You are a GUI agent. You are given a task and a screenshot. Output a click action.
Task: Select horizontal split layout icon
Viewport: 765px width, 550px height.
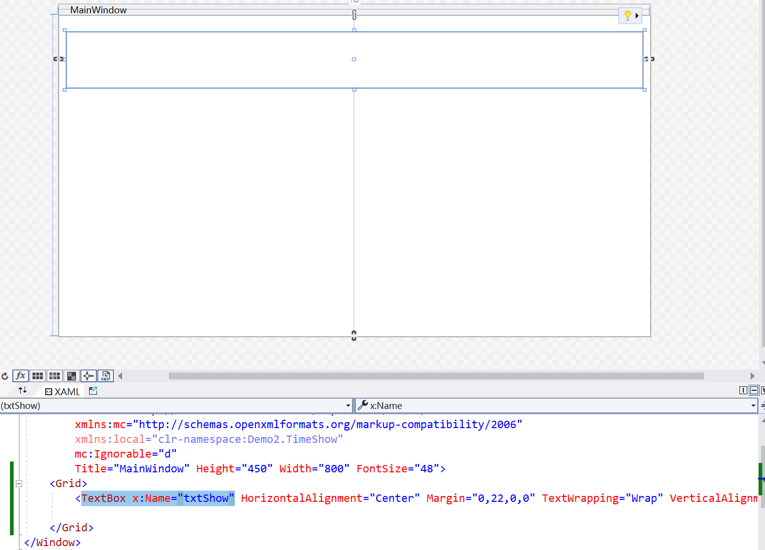pos(754,390)
